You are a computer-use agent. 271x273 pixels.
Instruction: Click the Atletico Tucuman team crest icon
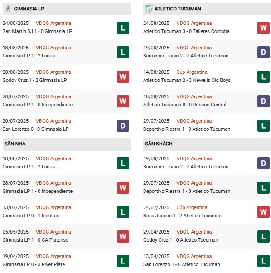coord(149,9)
